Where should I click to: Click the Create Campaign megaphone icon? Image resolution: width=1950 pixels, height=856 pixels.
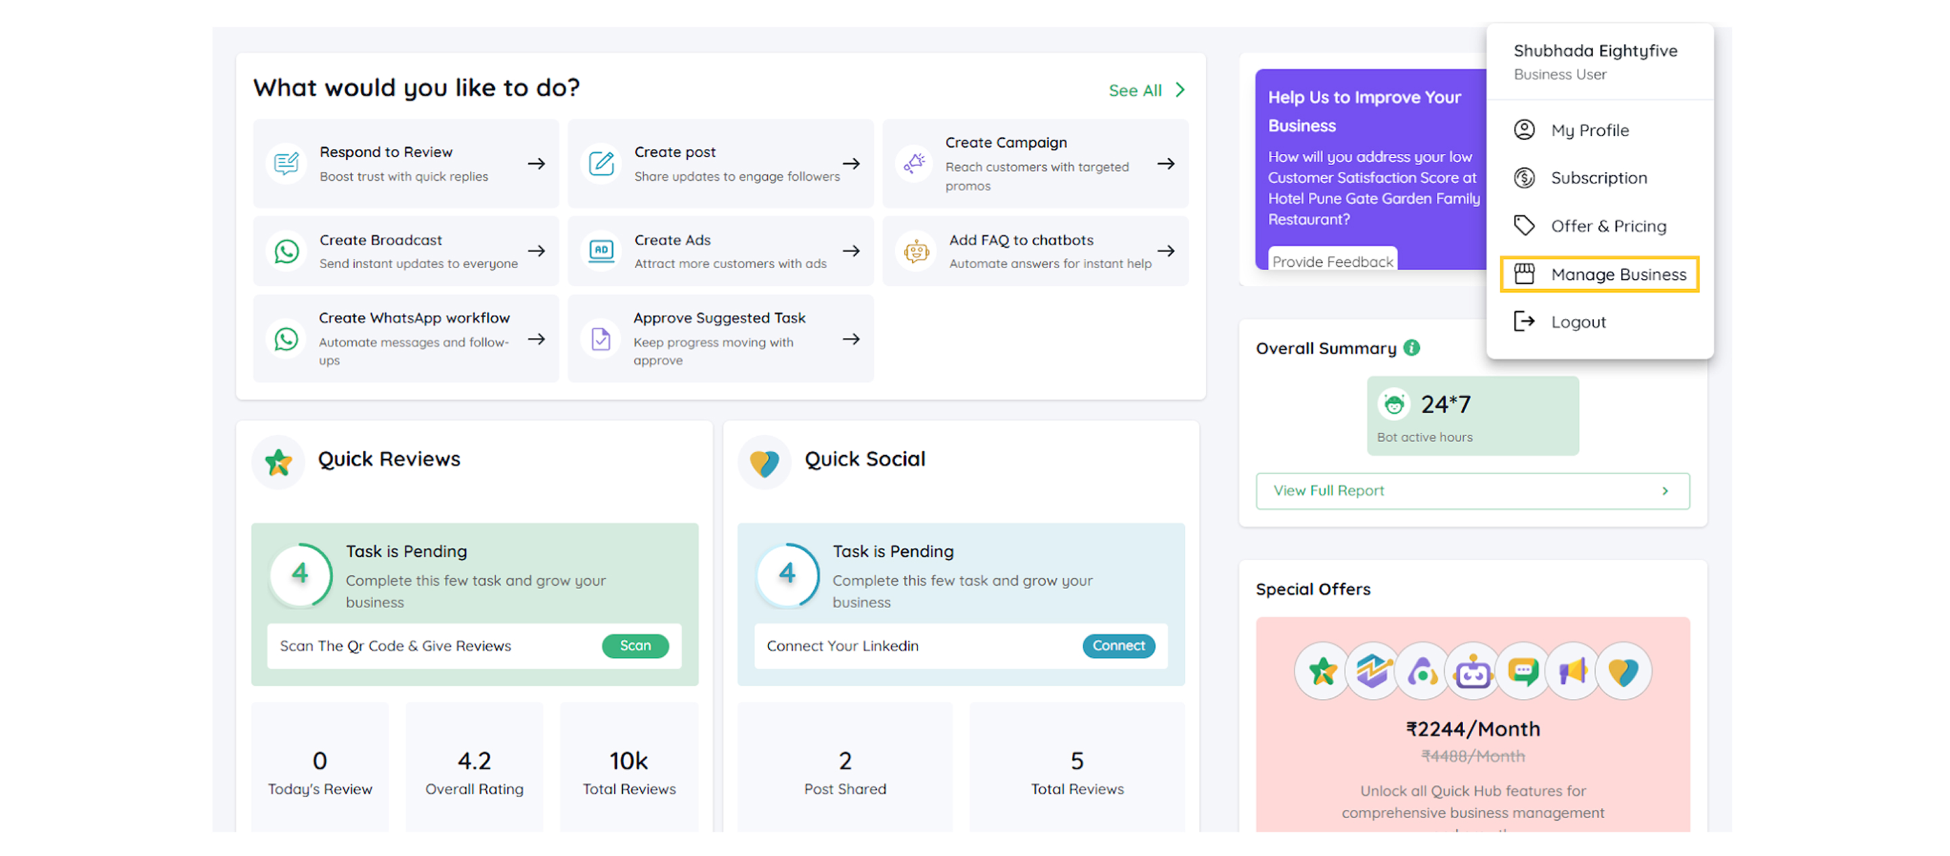click(915, 163)
